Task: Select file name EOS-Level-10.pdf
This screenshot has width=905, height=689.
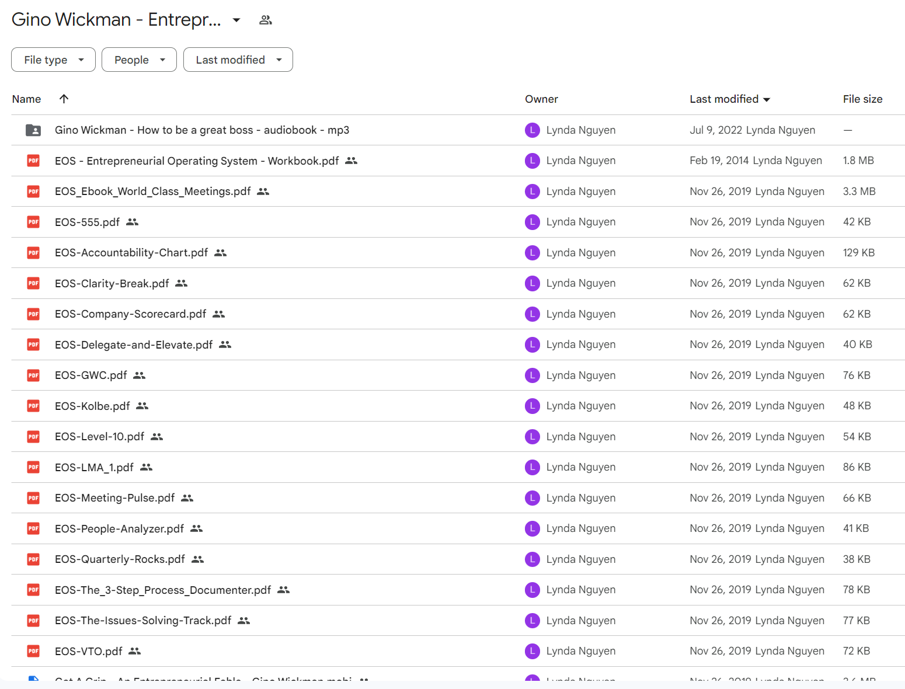Action: click(x=100, y=437)
